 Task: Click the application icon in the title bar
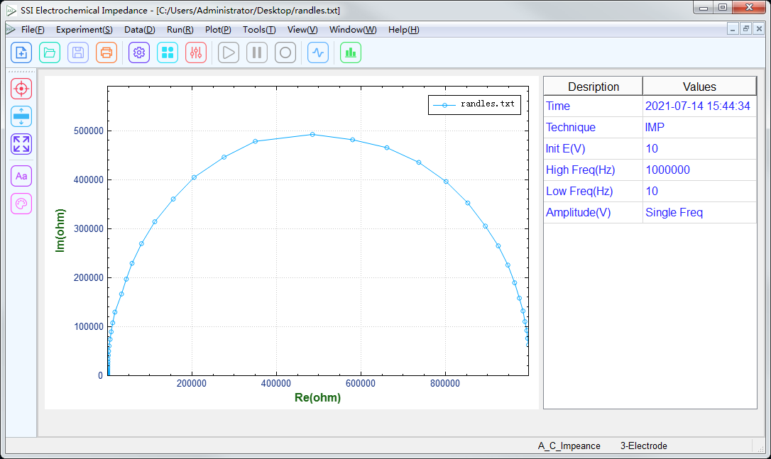click(11, 11)
